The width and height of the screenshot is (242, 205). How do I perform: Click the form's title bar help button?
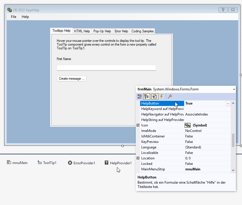223,10
